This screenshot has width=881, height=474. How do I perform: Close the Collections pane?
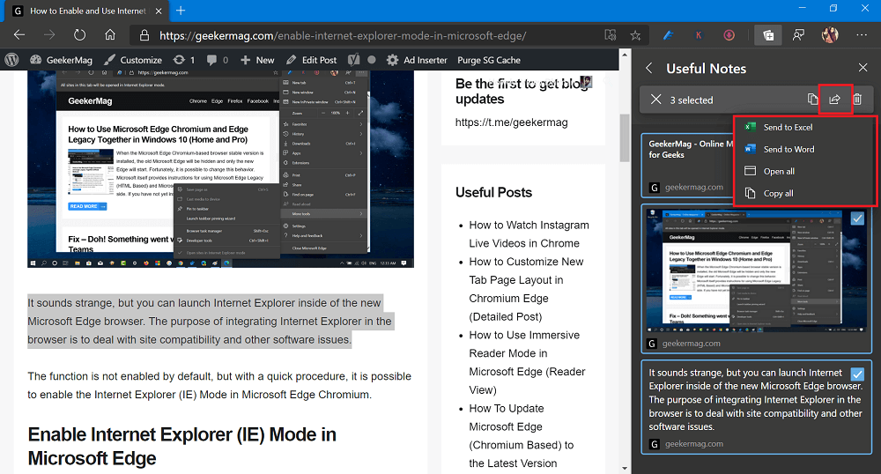tap(863, 68)
